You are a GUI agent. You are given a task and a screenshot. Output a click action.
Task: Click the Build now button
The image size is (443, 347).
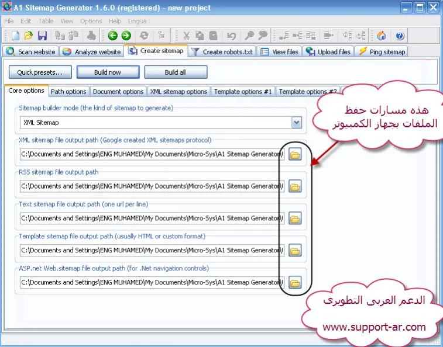click(x=108, y=72)
